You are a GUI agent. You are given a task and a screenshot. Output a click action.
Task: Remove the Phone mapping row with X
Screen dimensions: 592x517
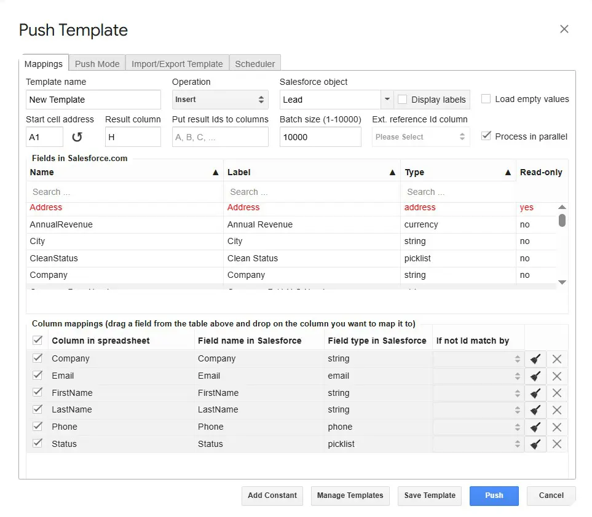[557, 427]
